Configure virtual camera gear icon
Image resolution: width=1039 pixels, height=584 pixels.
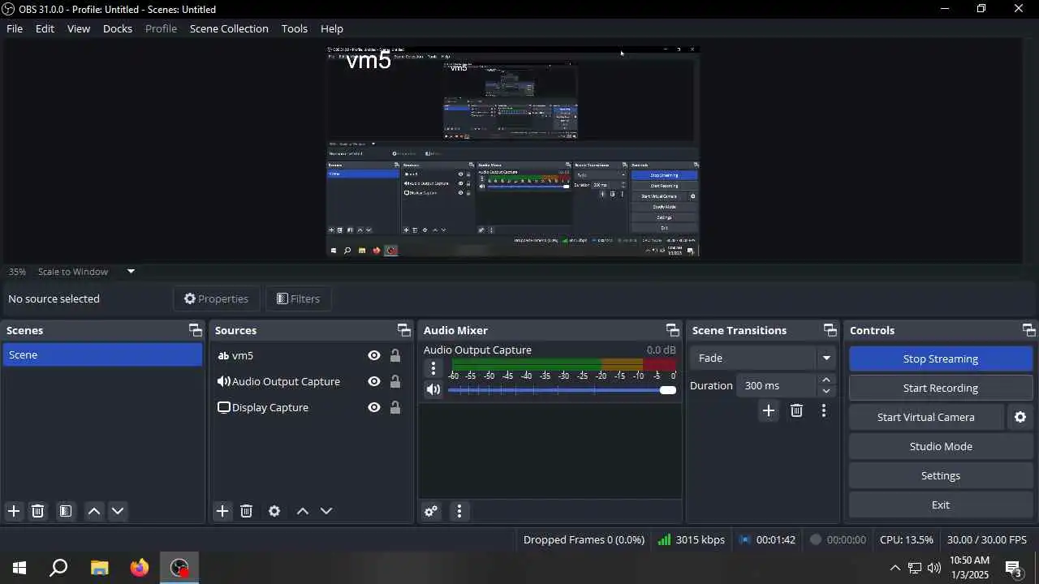1020,417
